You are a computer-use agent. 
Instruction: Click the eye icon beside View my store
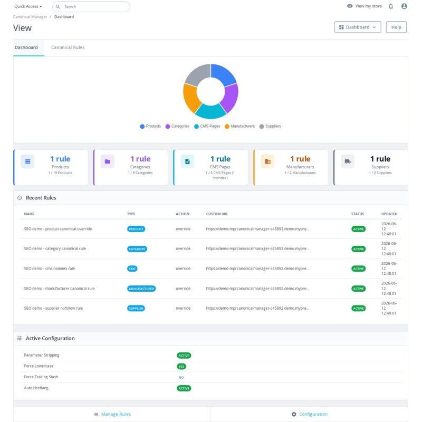350,6
